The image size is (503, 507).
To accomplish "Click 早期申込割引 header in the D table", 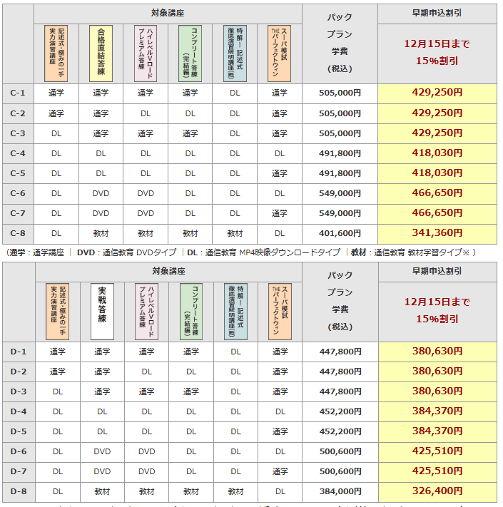I will pyautogui.click(x=437, y=271).
